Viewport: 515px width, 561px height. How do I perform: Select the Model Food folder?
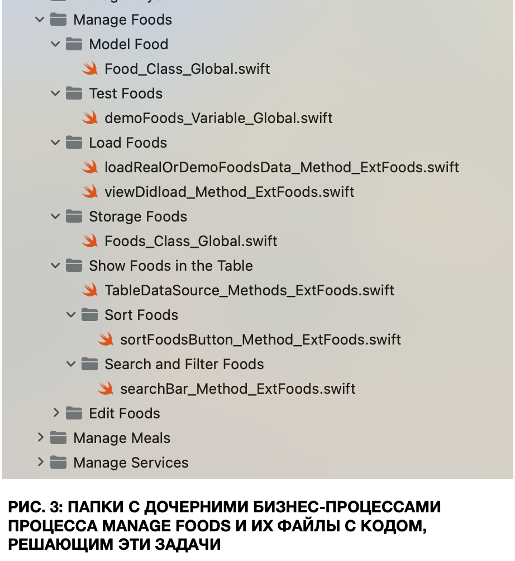tap(128, 44)
